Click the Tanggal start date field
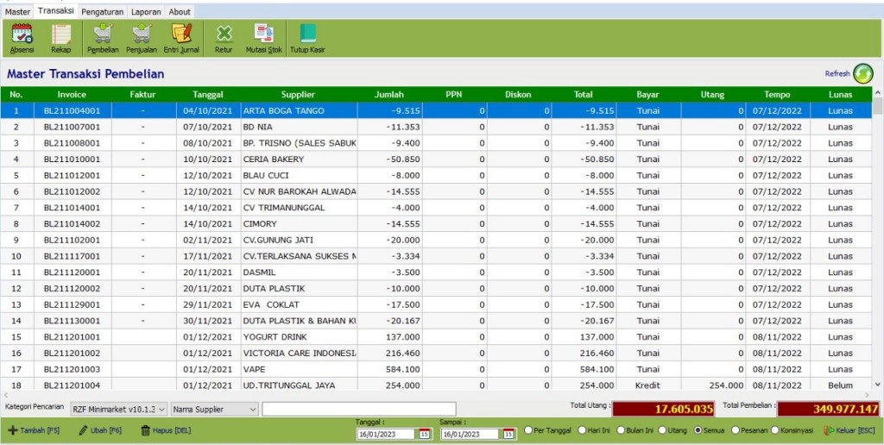The image size is (884, 445). (x=388, y=435)
